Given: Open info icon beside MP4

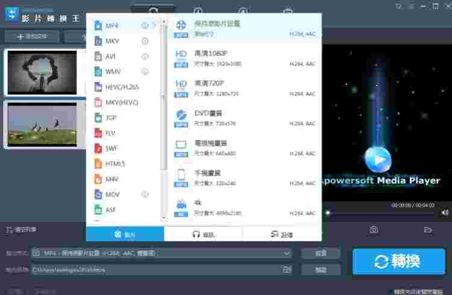Looking at the screenshot, I should (x=145, y=25).
